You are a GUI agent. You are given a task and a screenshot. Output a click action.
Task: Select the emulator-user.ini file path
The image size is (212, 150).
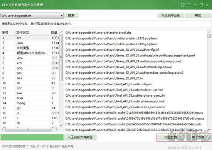(114, 90)
